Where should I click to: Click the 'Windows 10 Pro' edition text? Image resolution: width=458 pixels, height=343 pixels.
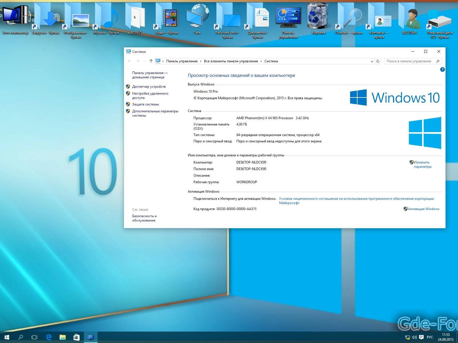click(x=206, y=91)
